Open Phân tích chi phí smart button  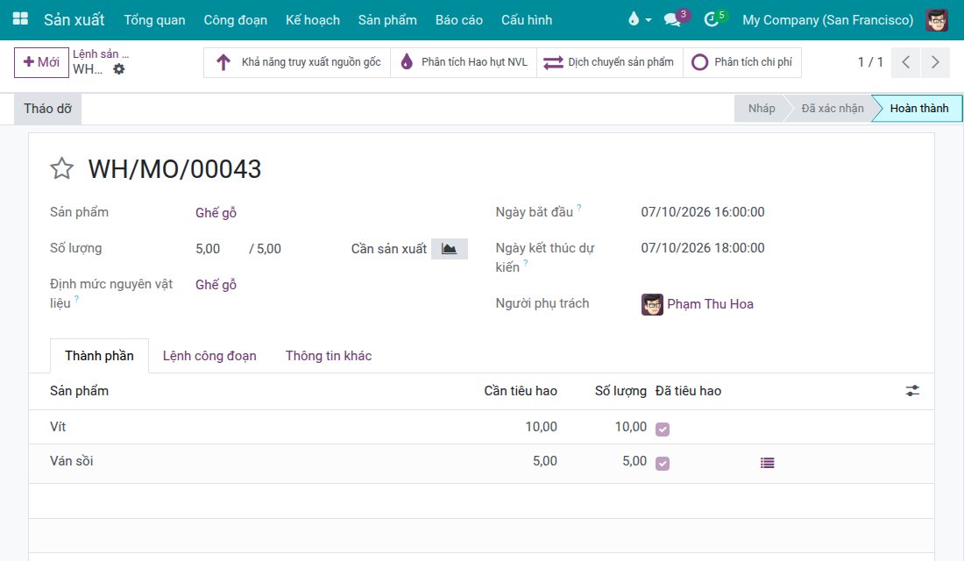[x=742, y=62]
